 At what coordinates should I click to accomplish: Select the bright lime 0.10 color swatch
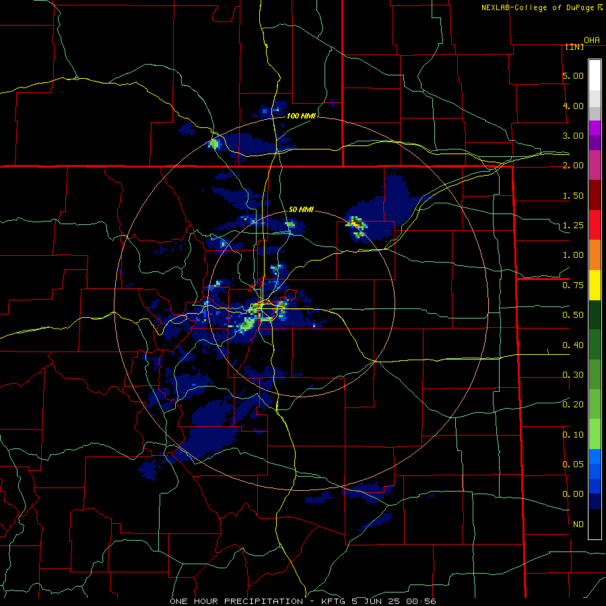pyautogui.click(x=595, y=434)
